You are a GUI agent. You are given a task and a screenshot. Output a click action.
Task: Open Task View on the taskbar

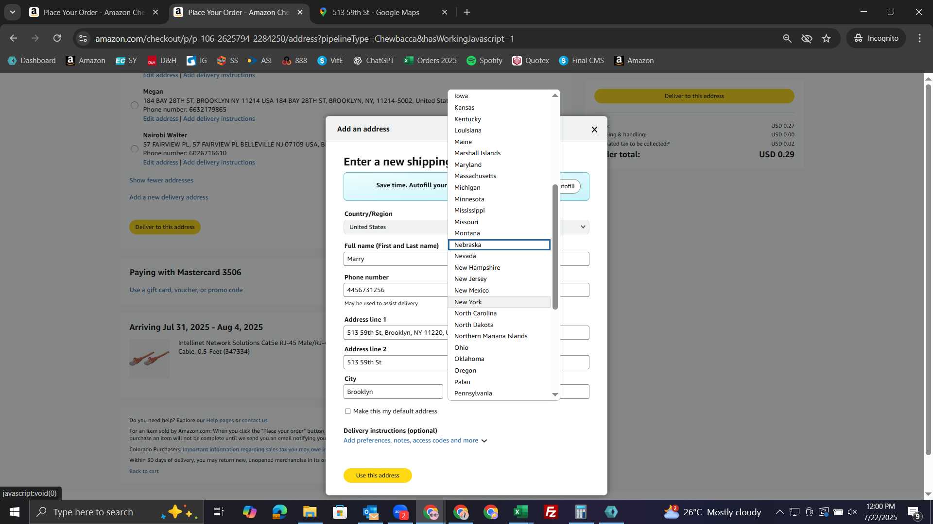(219, 512)
